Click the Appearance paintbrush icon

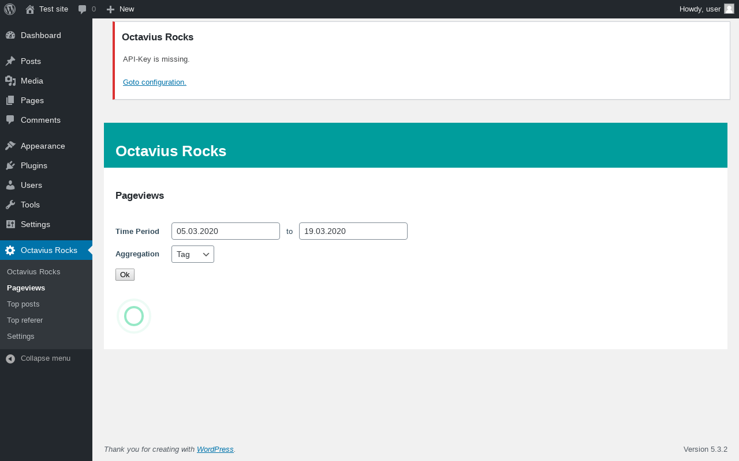tap(10, 146)
